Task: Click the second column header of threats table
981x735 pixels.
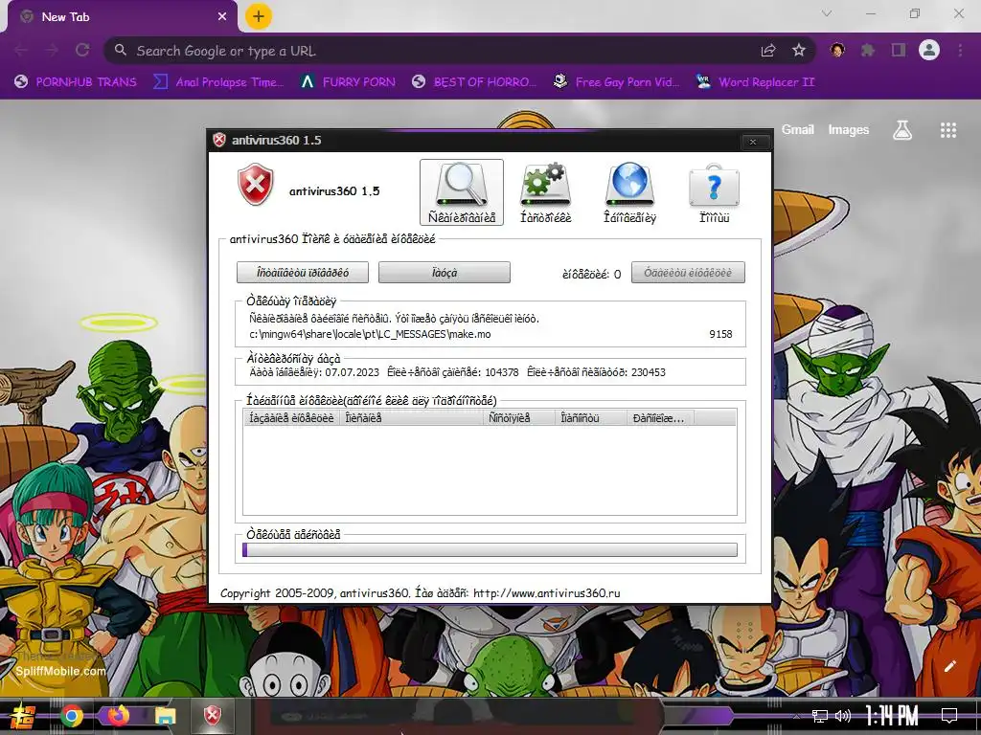Action: (412, 418)
